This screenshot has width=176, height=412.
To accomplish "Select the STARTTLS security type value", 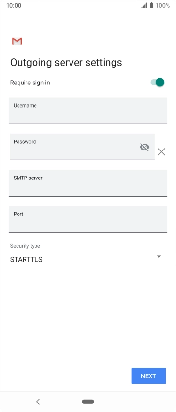I will point(26,259).
